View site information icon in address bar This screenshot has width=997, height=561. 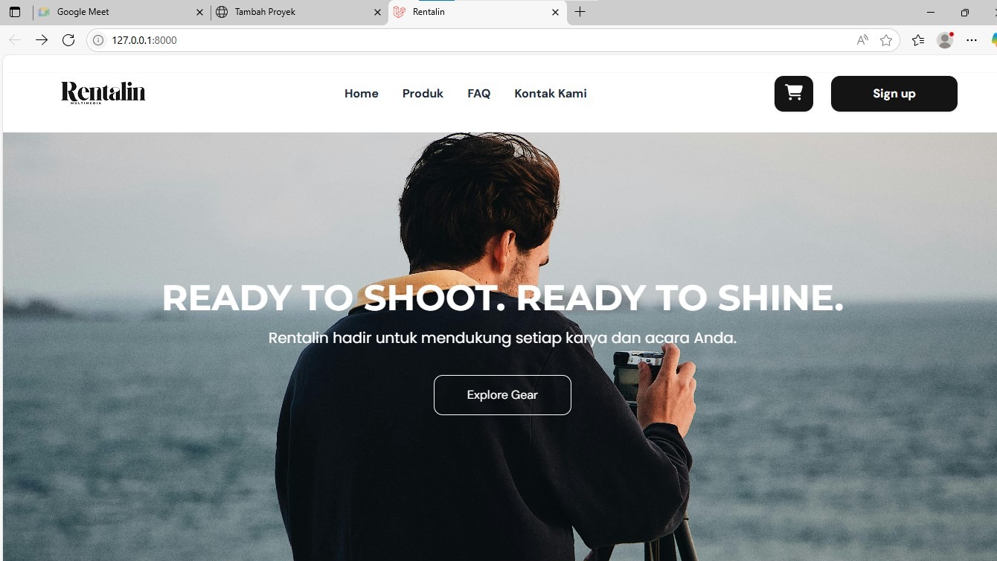(x=98, y=40)
